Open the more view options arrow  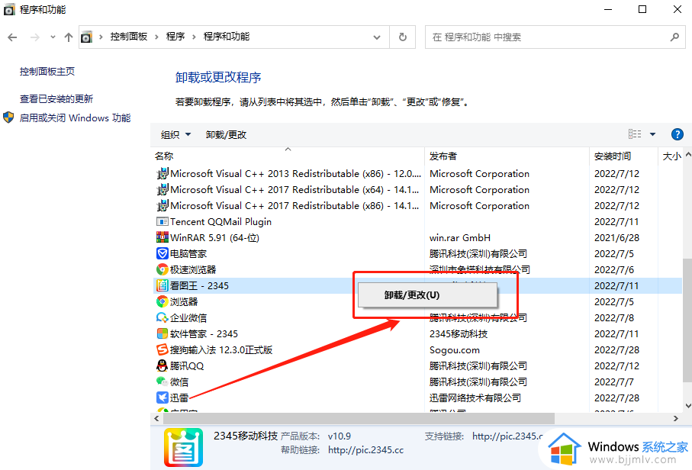pyautogui.click(x=652, y=134)
